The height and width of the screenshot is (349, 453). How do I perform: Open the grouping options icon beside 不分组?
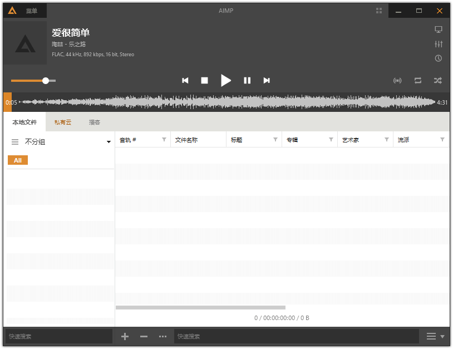coord(14,141)
